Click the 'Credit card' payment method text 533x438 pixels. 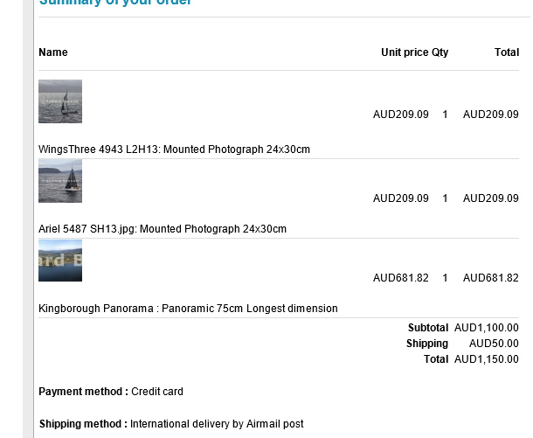point(157,392)
